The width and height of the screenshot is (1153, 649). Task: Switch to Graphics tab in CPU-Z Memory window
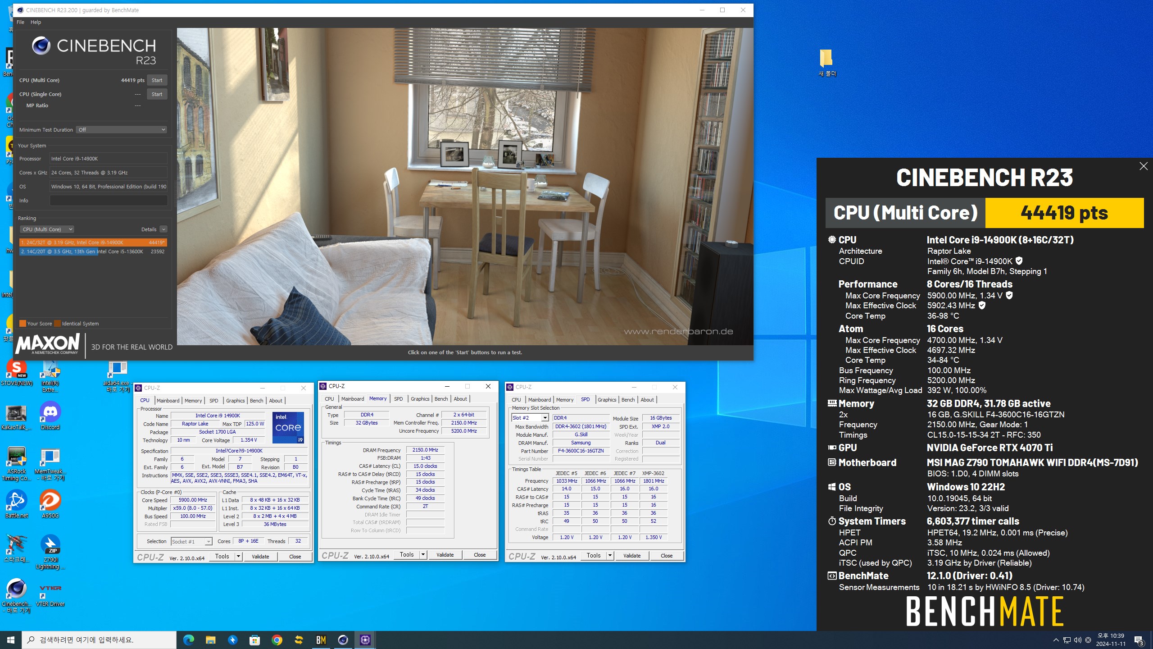tap(420, 399)
